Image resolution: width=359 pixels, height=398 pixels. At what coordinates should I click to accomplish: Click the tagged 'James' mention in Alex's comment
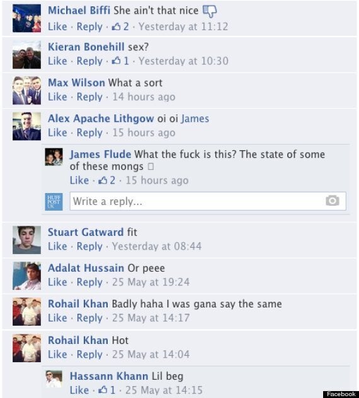click(195, 119)
